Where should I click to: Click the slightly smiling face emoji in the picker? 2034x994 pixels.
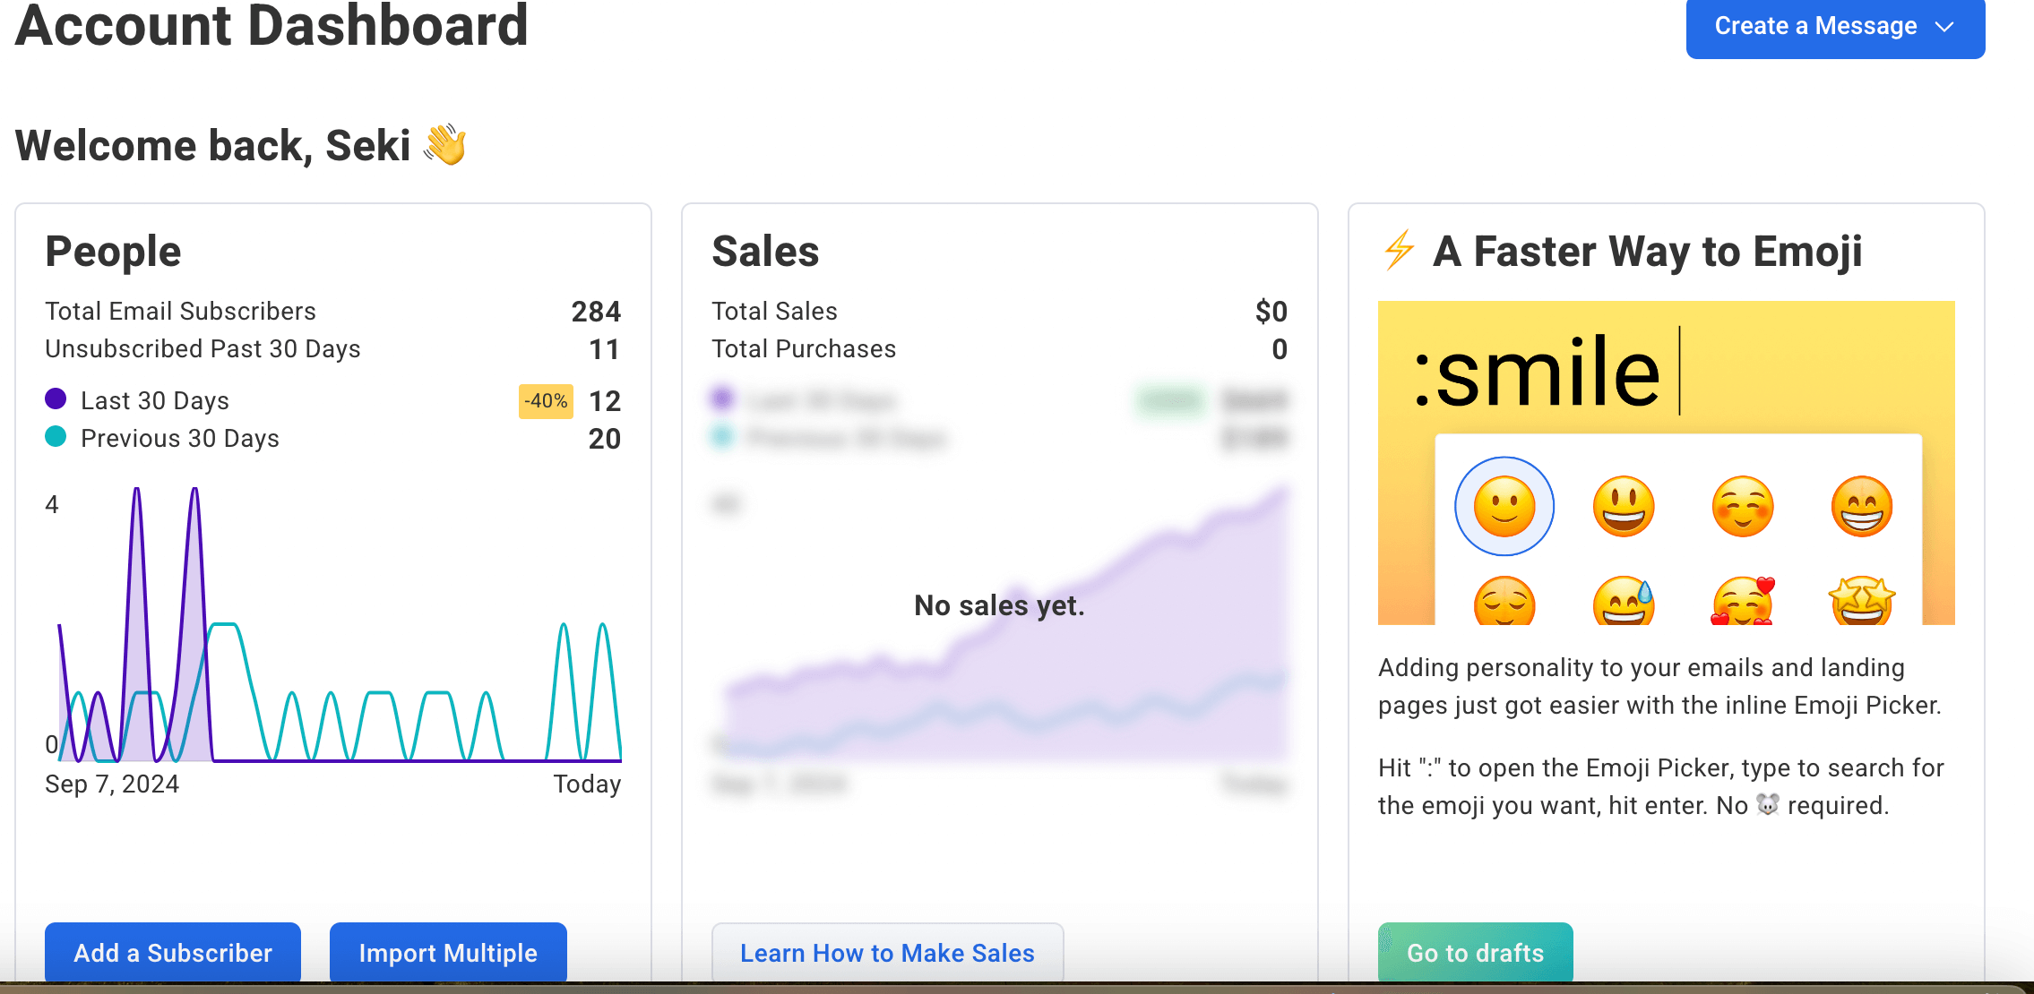coord(1504,506)
